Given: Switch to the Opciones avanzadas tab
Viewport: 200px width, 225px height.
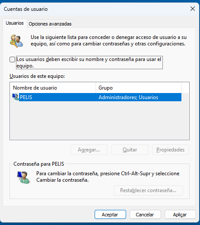Looking at the screenshot, I should click(50, 24).
